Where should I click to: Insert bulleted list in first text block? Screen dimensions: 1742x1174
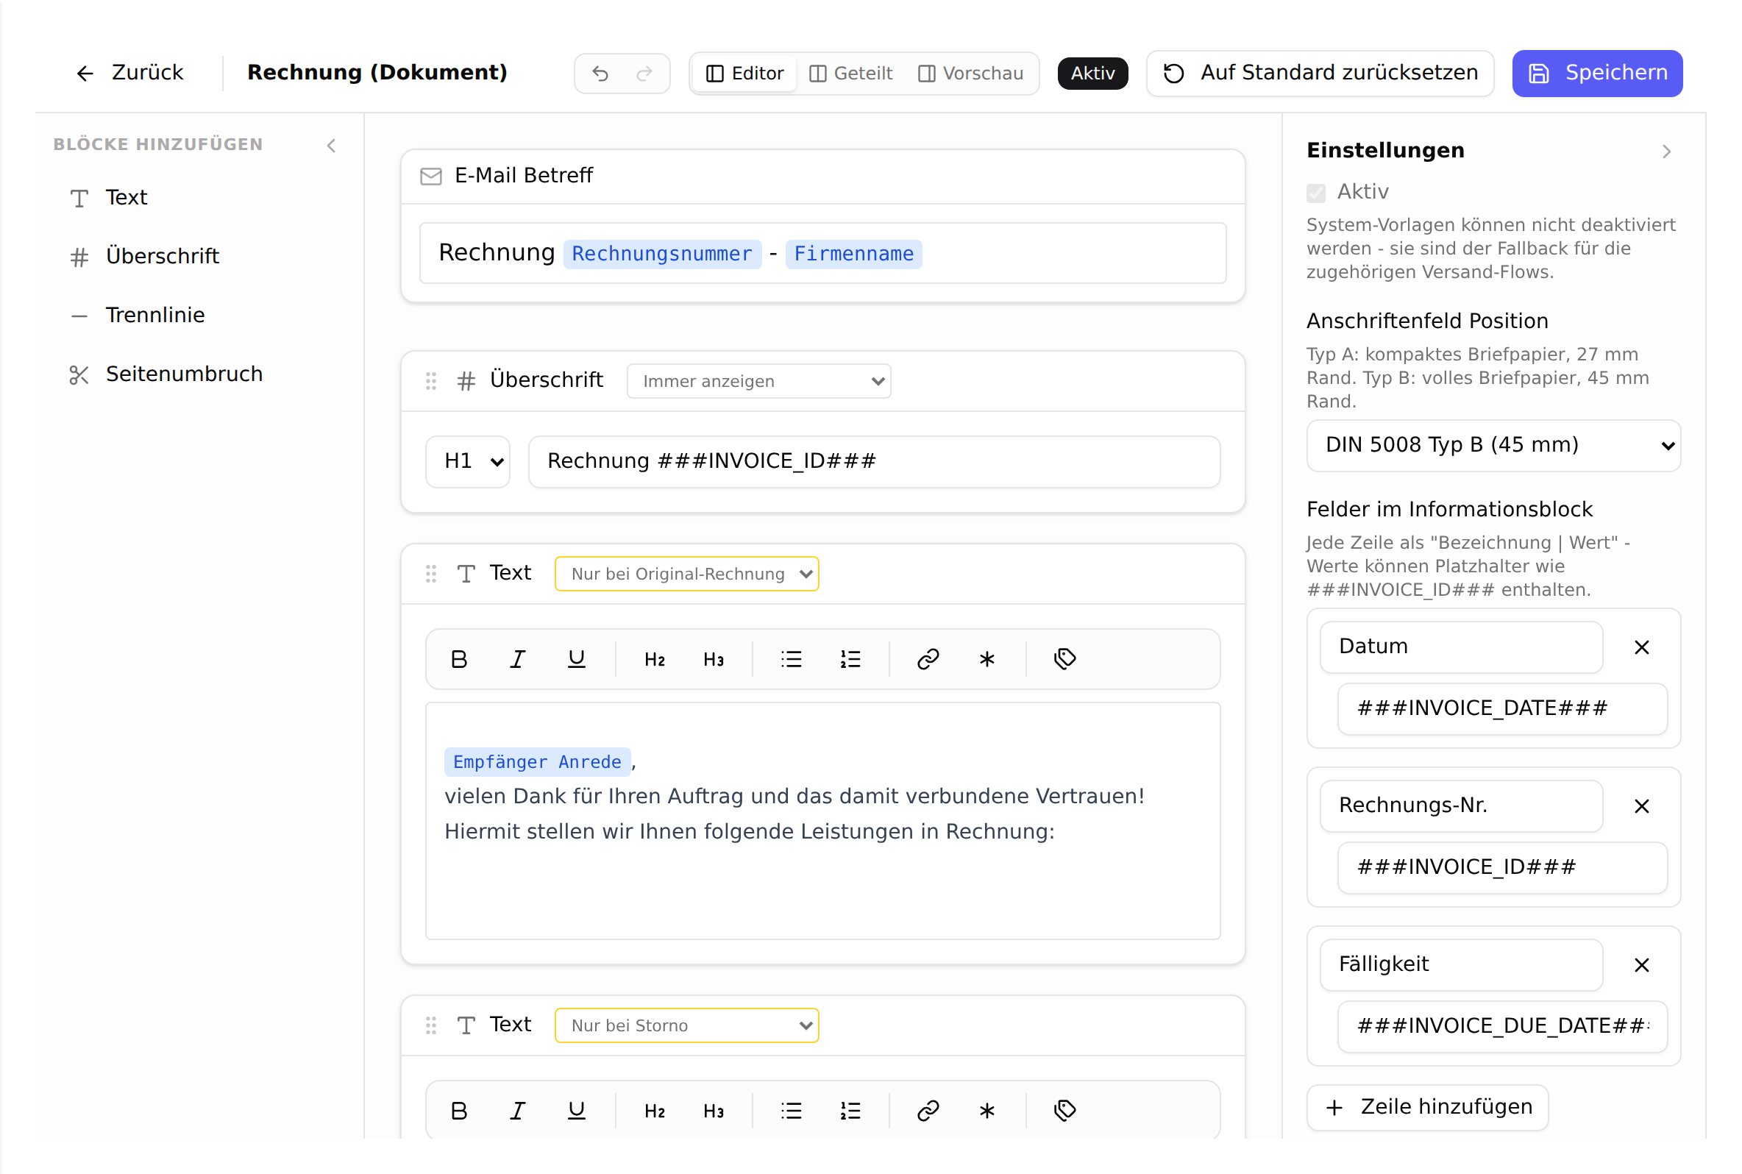pyautogui.click(x=792, y=659)
